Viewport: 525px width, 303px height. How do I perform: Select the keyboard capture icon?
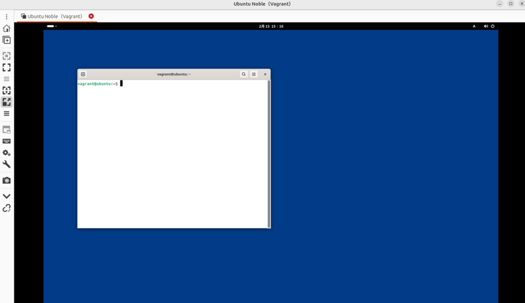point(6,141)
